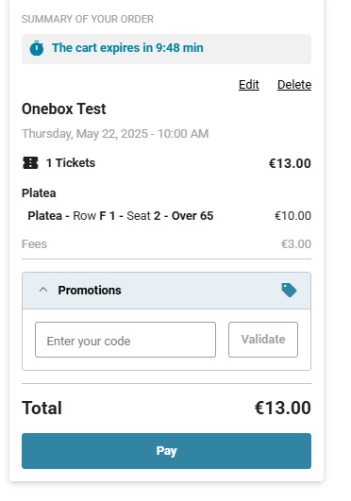Validate the promotion code
The height and width of the screenshot is (501, 351).
point(263,340)
